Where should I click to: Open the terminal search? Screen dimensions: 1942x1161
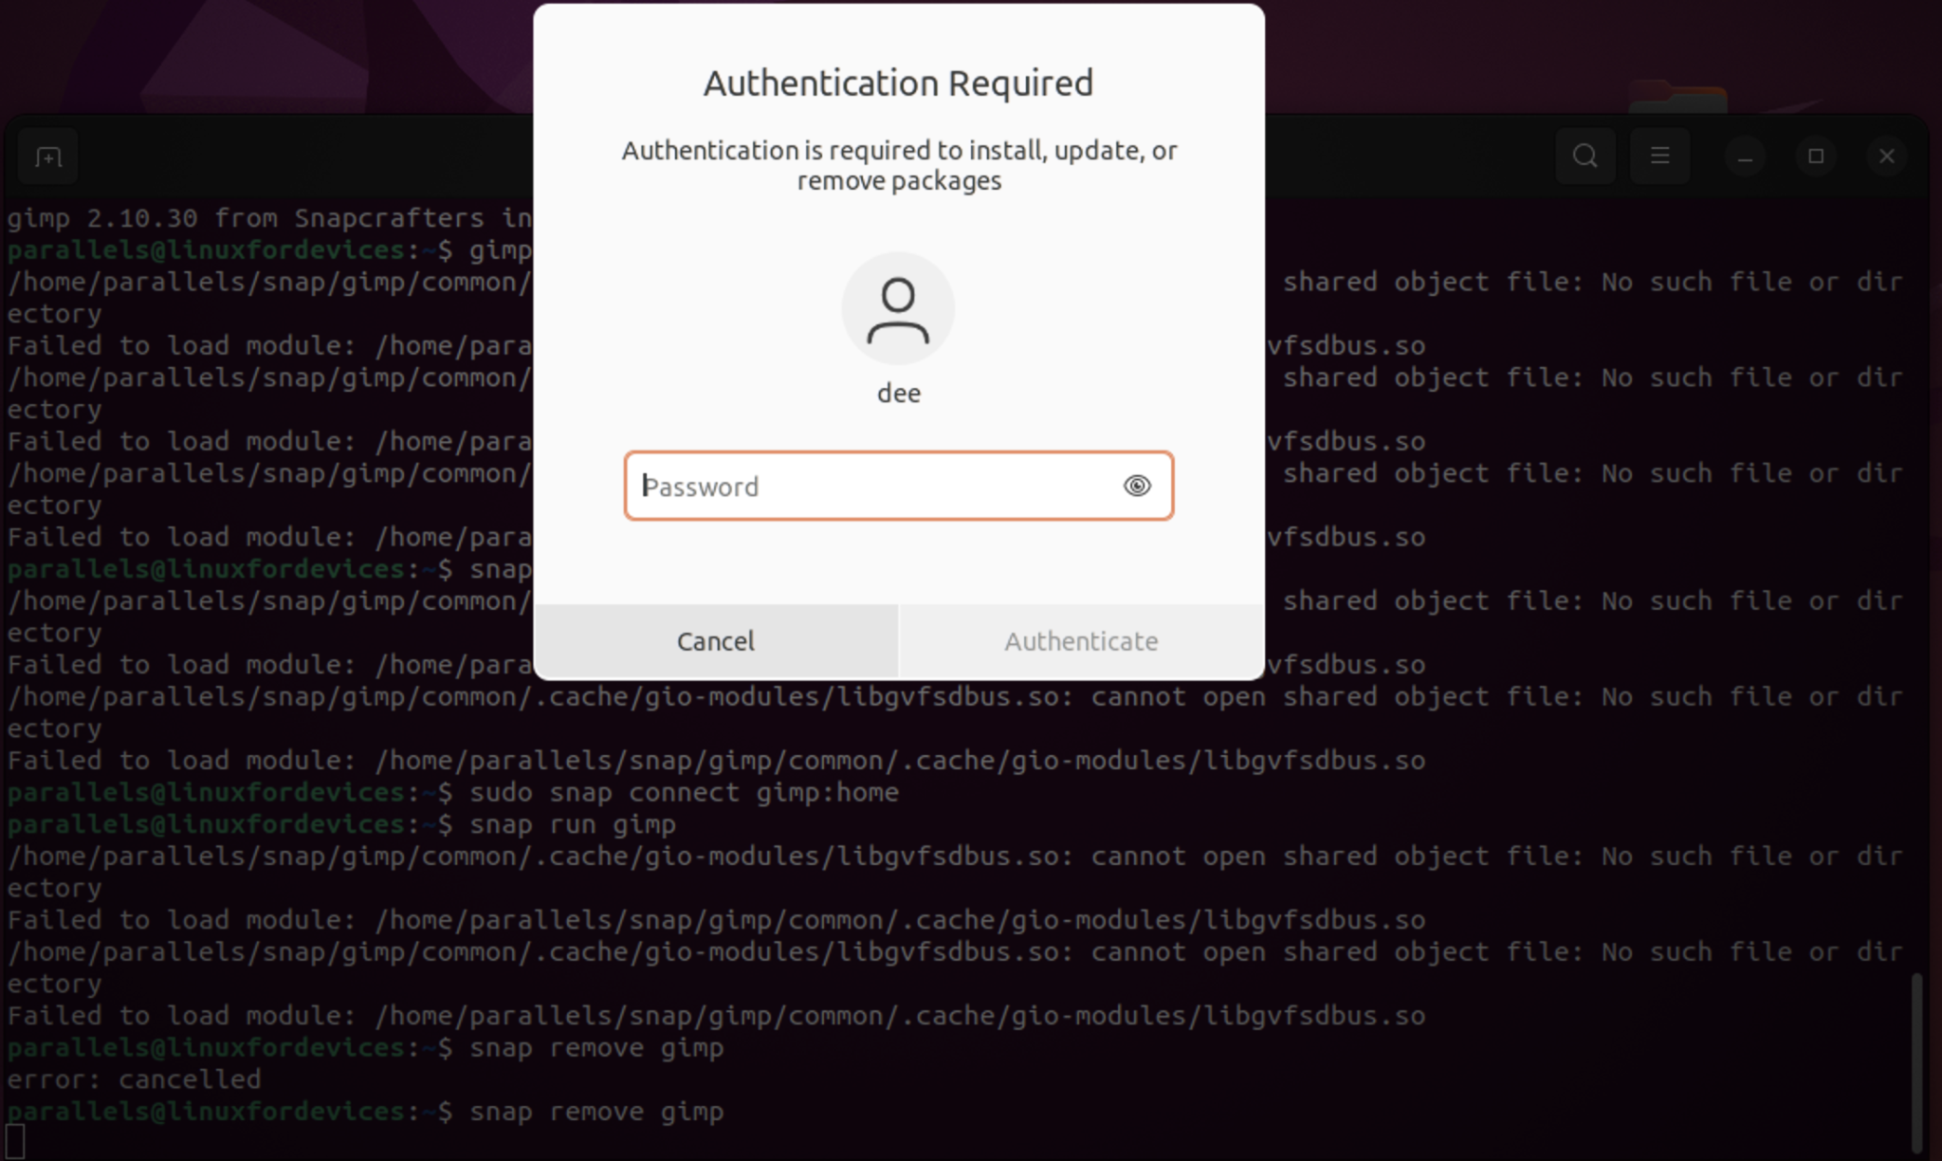coord(1585,156)
